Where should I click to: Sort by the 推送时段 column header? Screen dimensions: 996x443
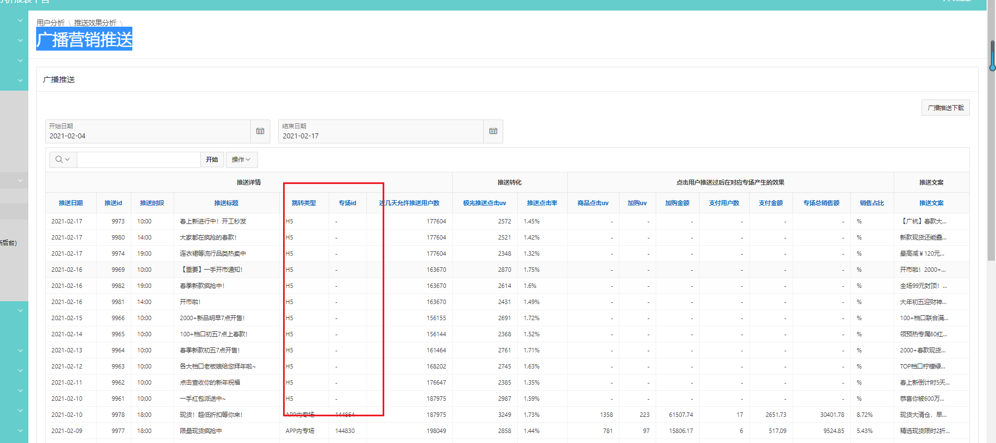pos(152,203)
